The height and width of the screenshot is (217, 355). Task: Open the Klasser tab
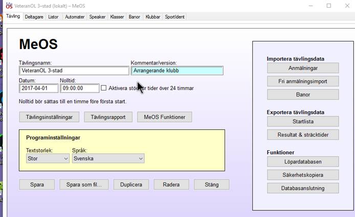point(117,17)
